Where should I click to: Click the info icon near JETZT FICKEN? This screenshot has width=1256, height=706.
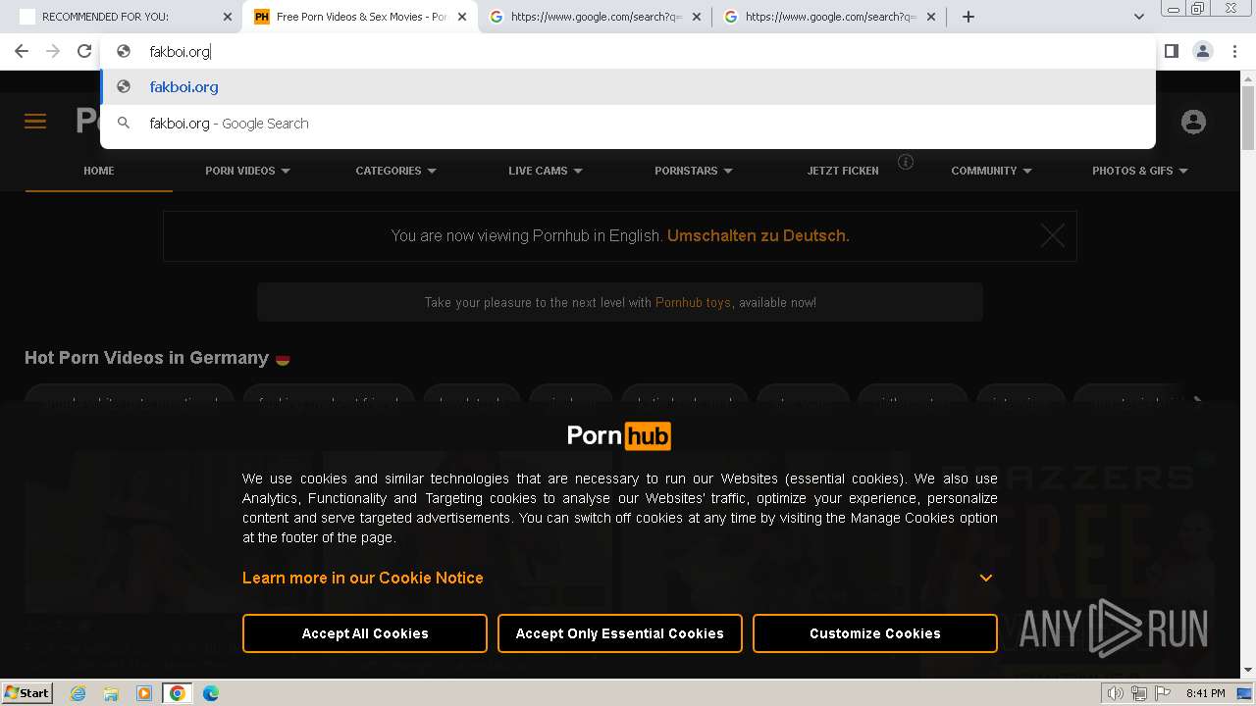[906, 162]
